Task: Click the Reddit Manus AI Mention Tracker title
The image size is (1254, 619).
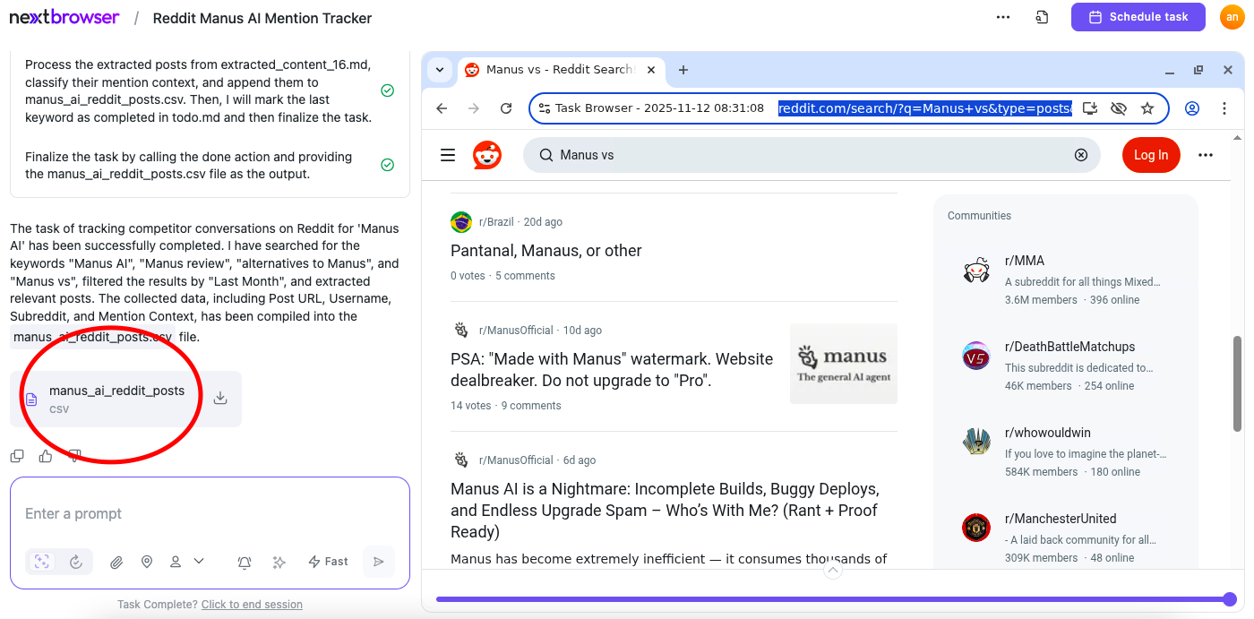Action: pyautogui.click(x=262, y=18)
